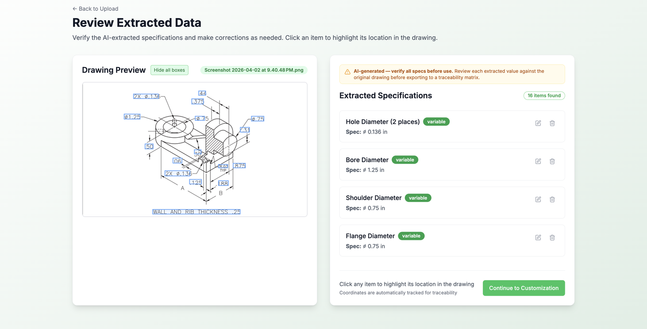647x329 pixels.
Task: Click the back arrow icon before Back to Upload
Action: coord(74,8)
